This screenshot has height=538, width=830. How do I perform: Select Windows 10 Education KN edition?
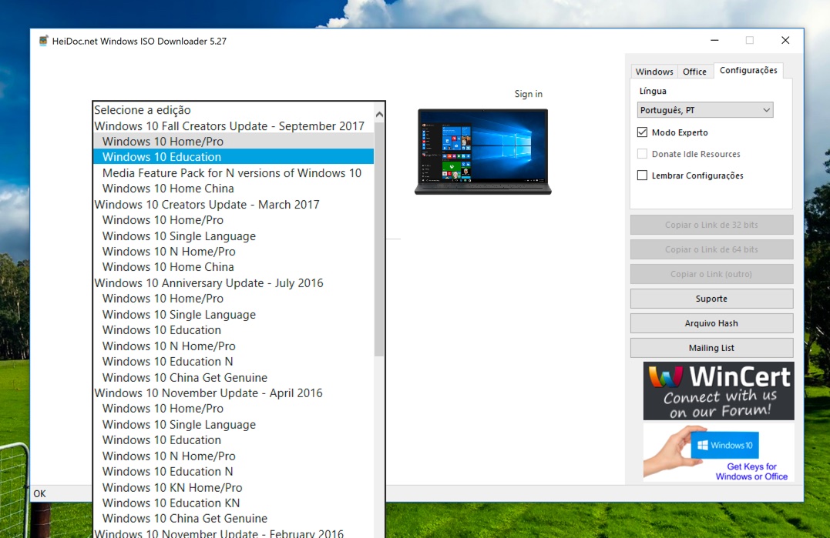point(171,503)
